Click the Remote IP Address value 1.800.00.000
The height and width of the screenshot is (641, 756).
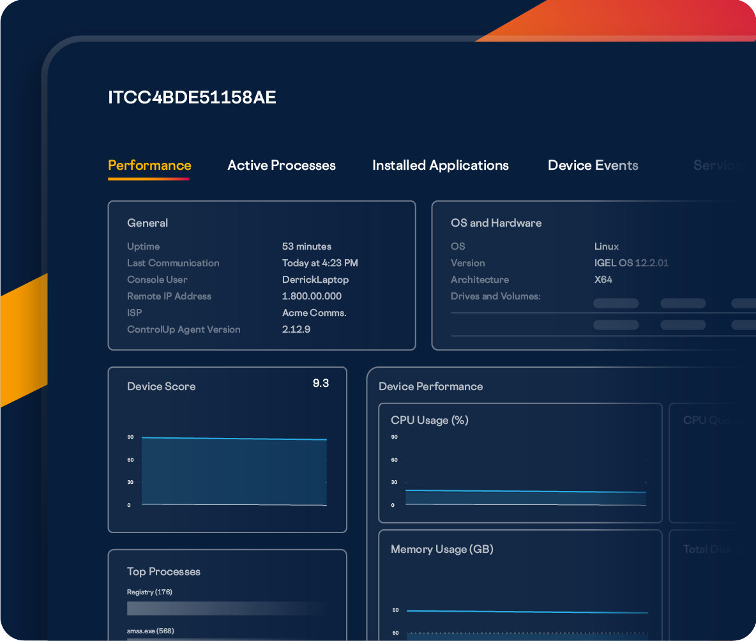click(312, 296)
